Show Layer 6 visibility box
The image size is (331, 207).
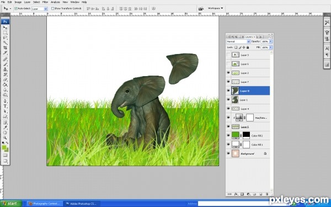coord(228,64)
